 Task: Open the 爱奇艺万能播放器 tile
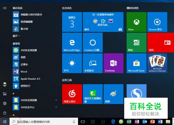[93, 94]
